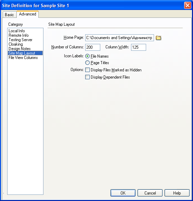Choose Remote Info category

[x=18, y=35]
